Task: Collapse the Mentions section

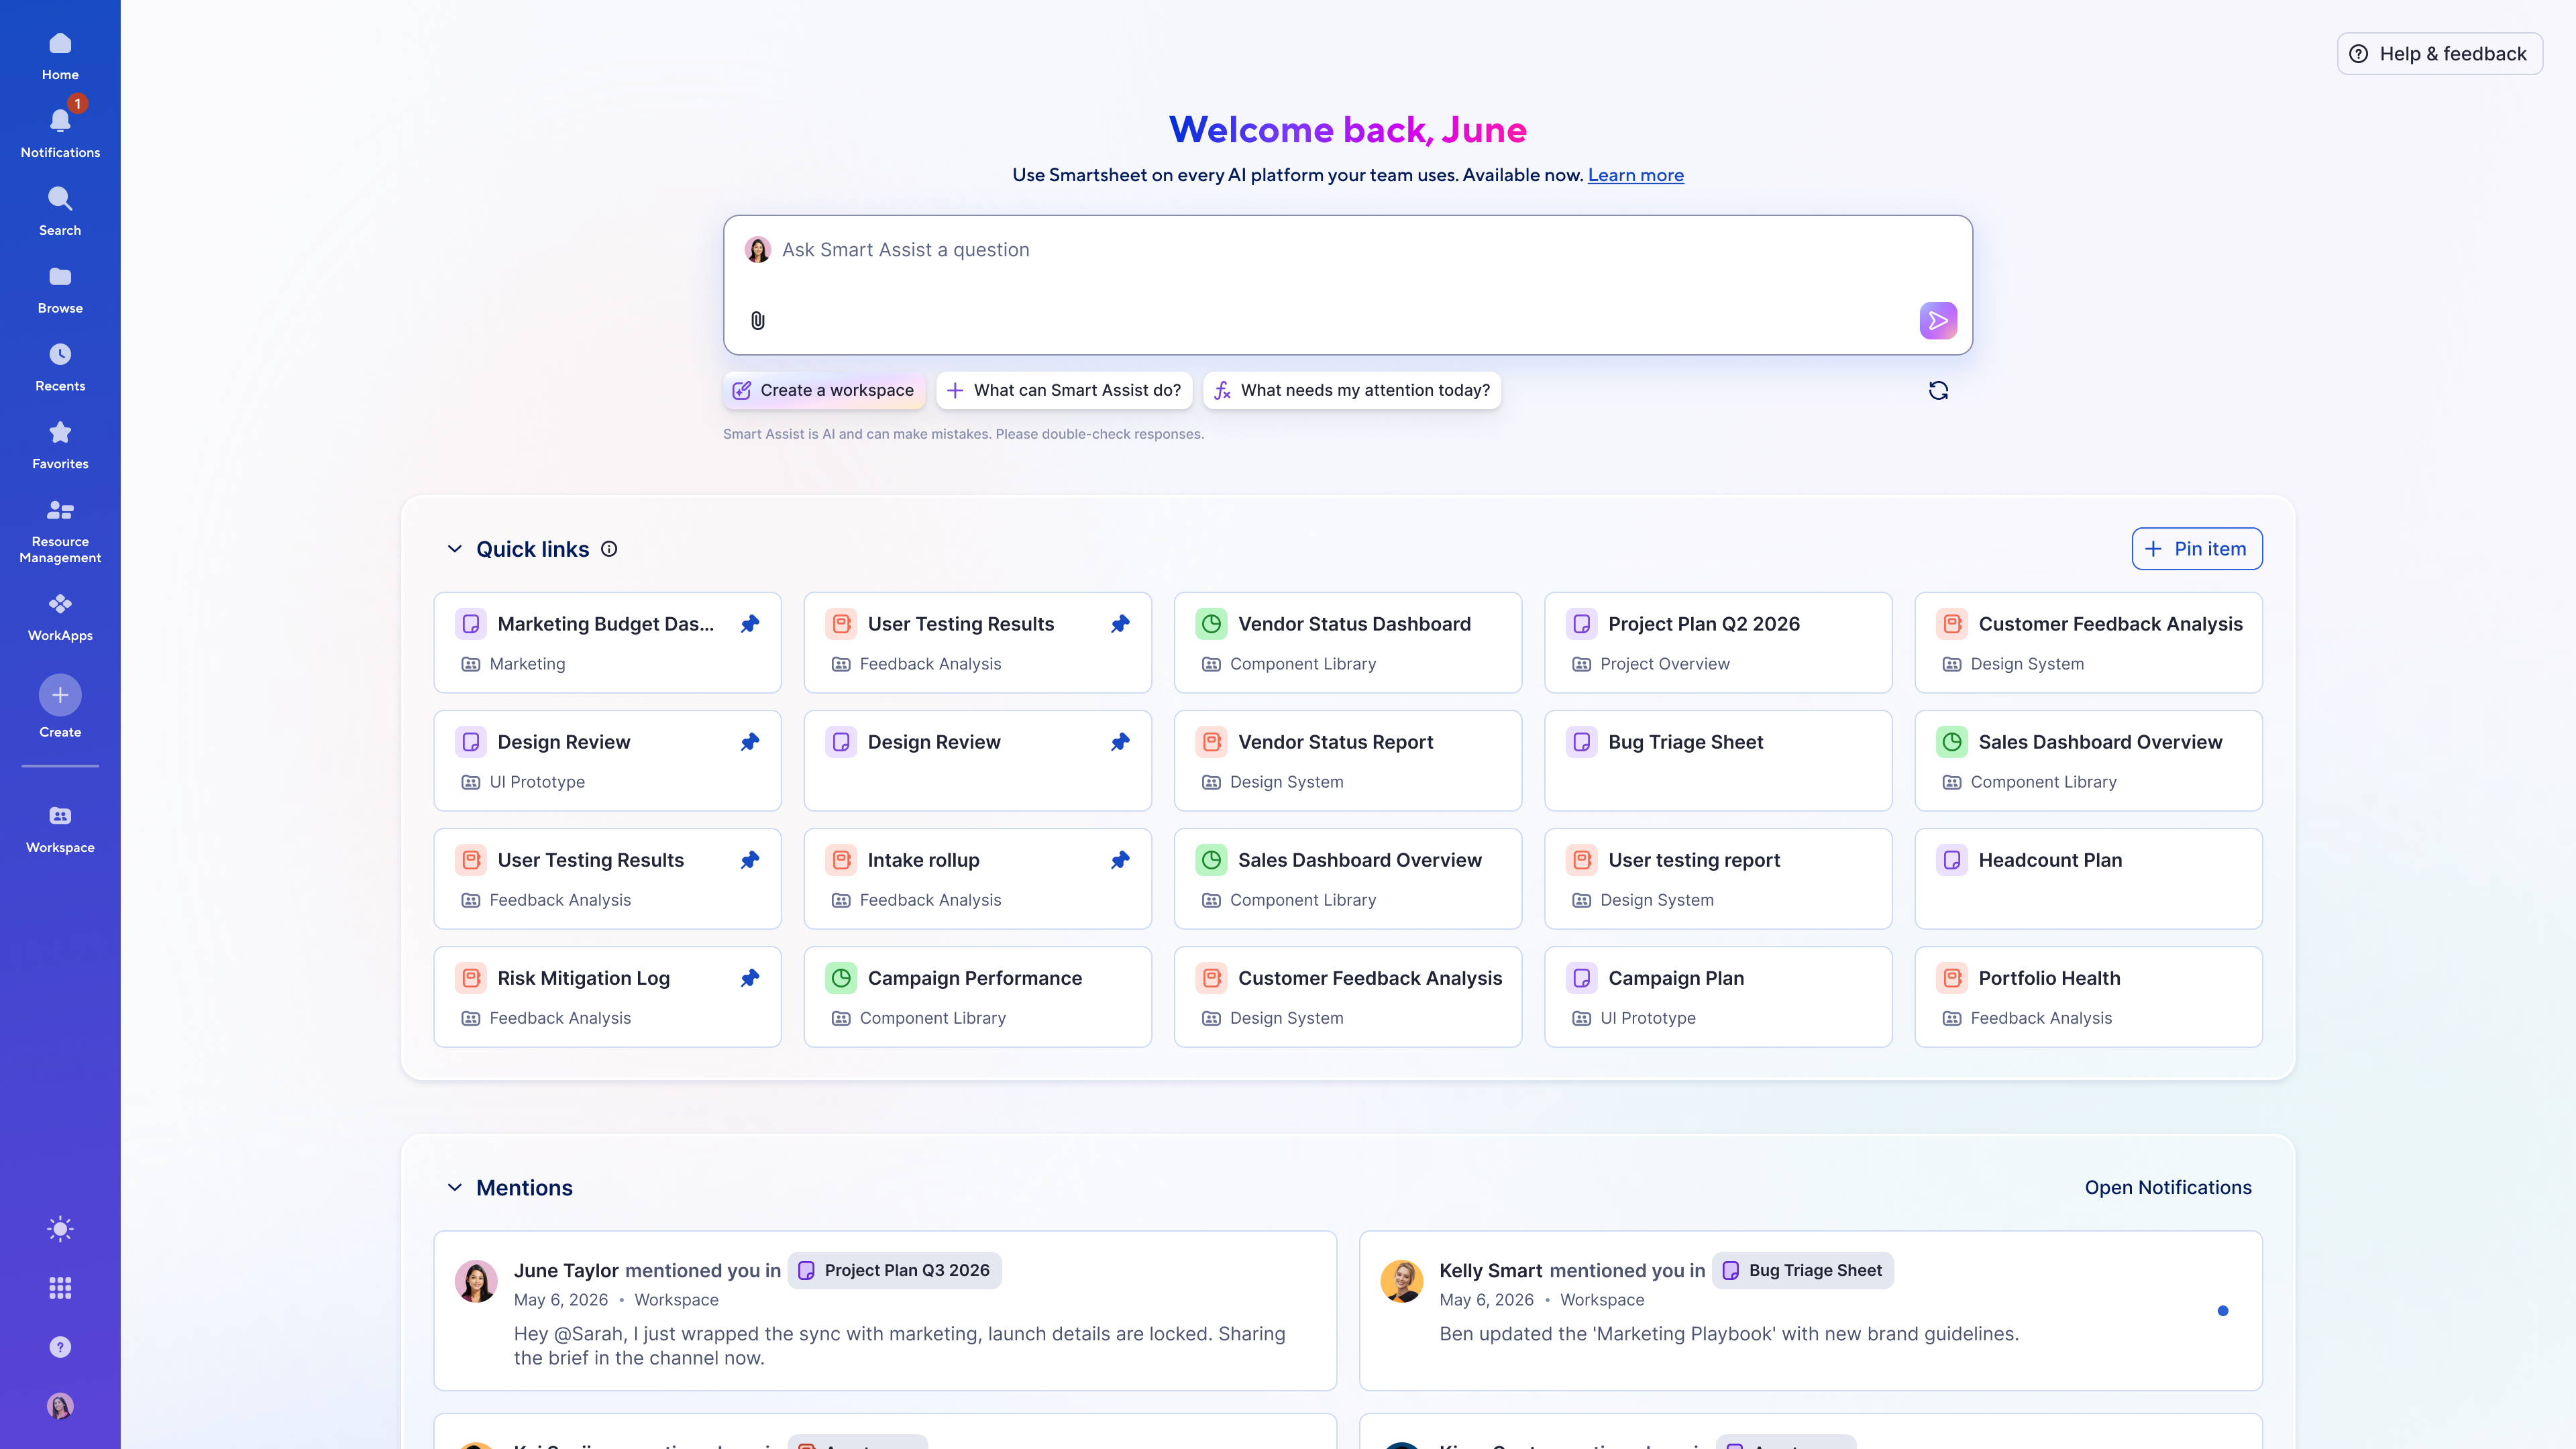Action: [x=455, y=1188]
